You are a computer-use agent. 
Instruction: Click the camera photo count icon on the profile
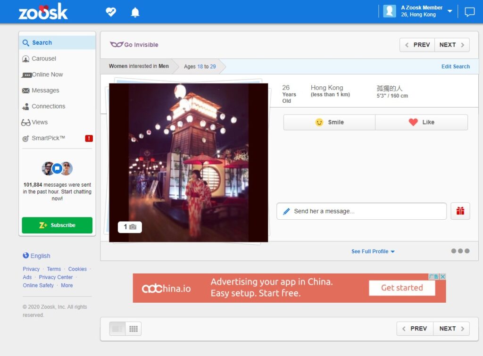click(x=129, y=227)
